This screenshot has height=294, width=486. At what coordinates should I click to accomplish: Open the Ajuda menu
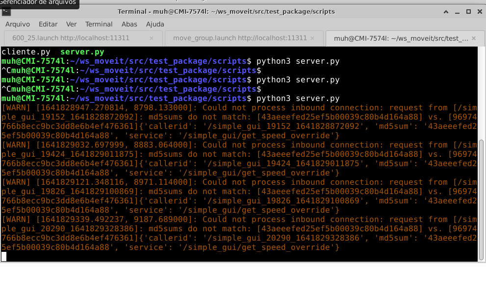pyautogui.click(x=155, y=24)
